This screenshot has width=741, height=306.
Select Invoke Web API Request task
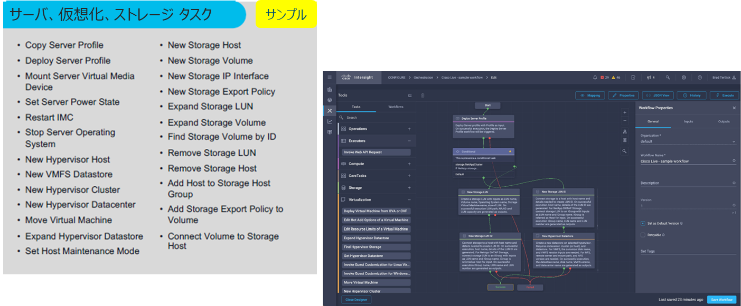tap(376, 152)
